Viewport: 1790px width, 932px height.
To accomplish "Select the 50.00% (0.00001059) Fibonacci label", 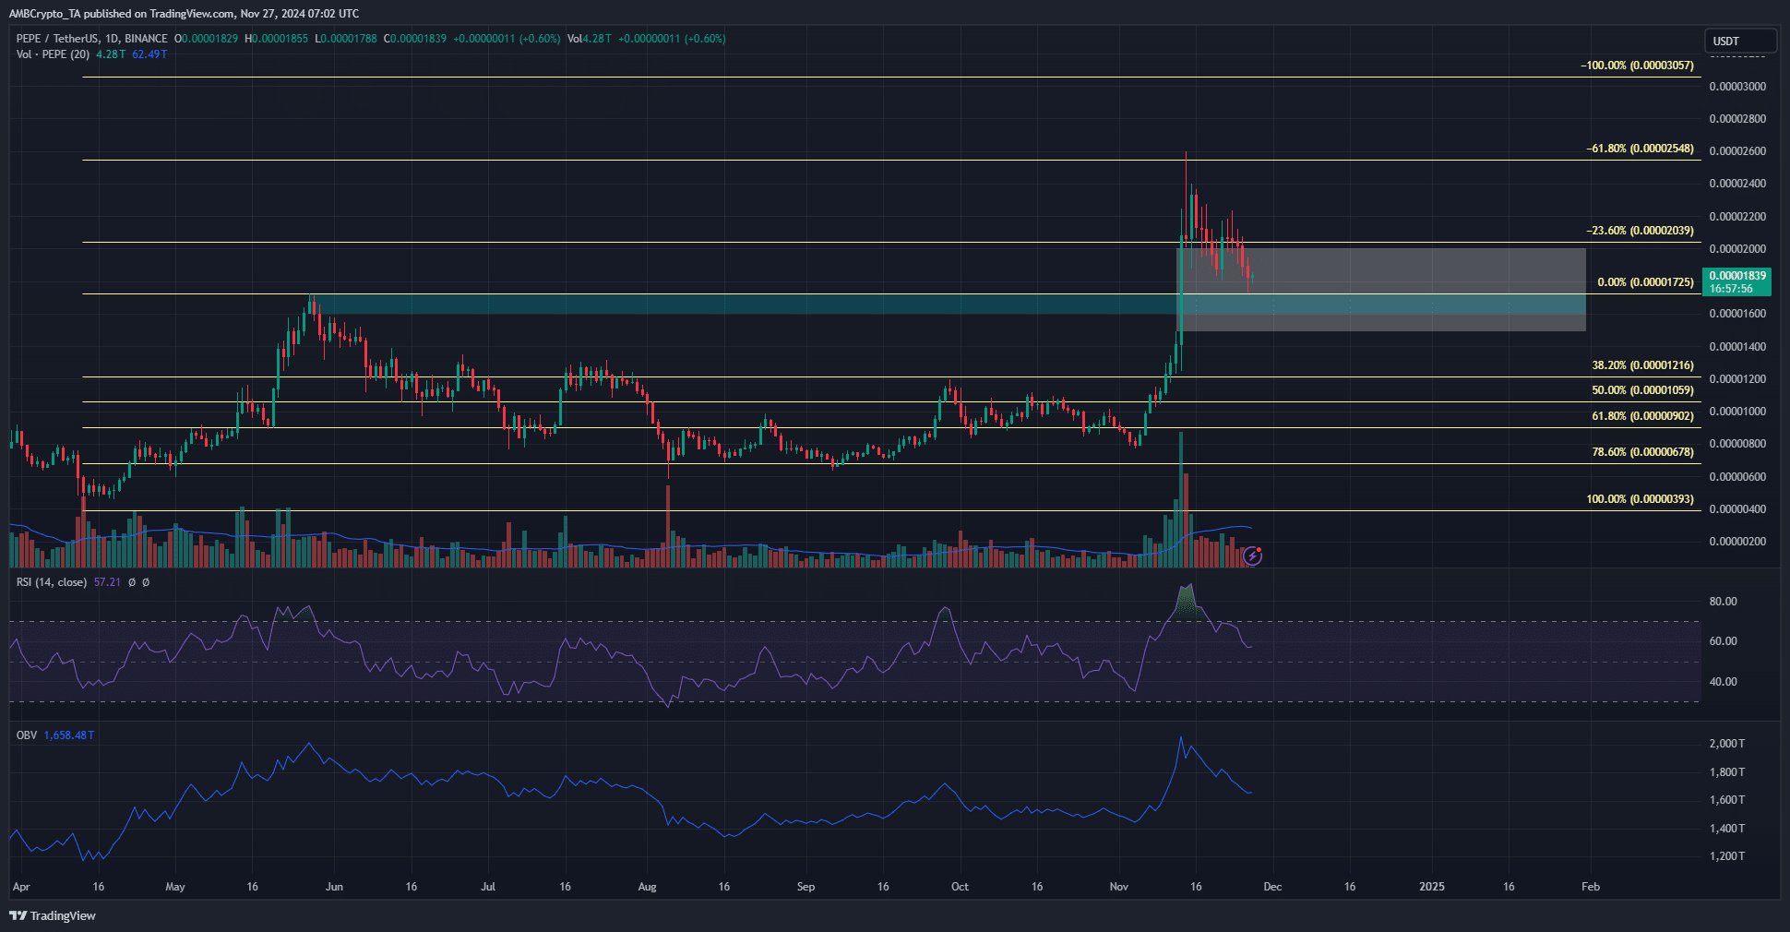I will tap(1643, 390).
